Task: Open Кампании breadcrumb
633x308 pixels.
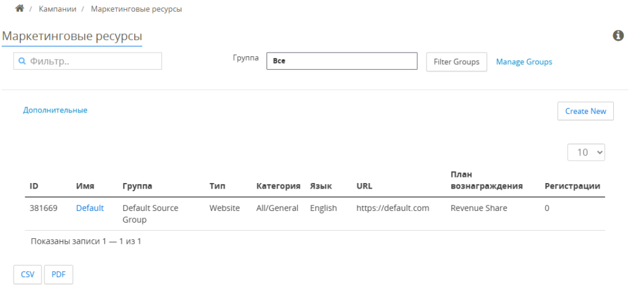Action: pyautogui.click(x=57, y=9)
